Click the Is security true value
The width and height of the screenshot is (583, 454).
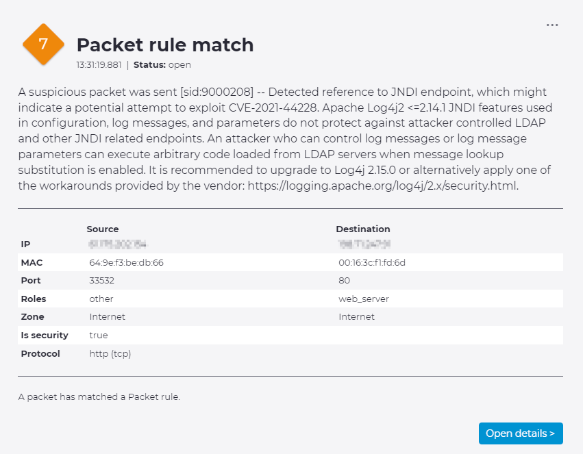[x=98, y=336]
